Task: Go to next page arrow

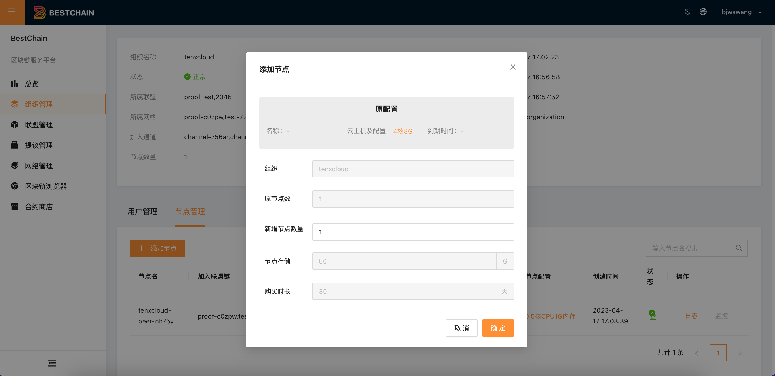Action: coord(740,353)
